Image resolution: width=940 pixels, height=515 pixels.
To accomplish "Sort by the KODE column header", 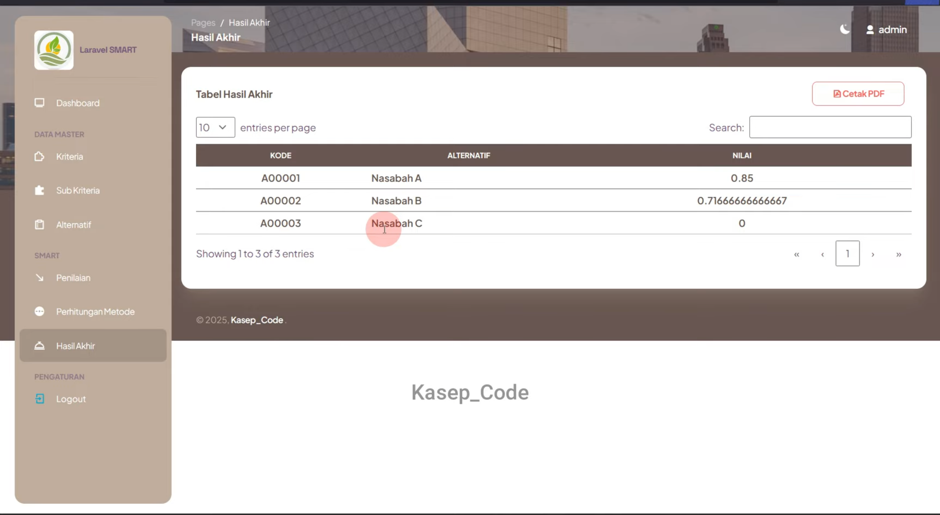I will (x=281, y=155).
